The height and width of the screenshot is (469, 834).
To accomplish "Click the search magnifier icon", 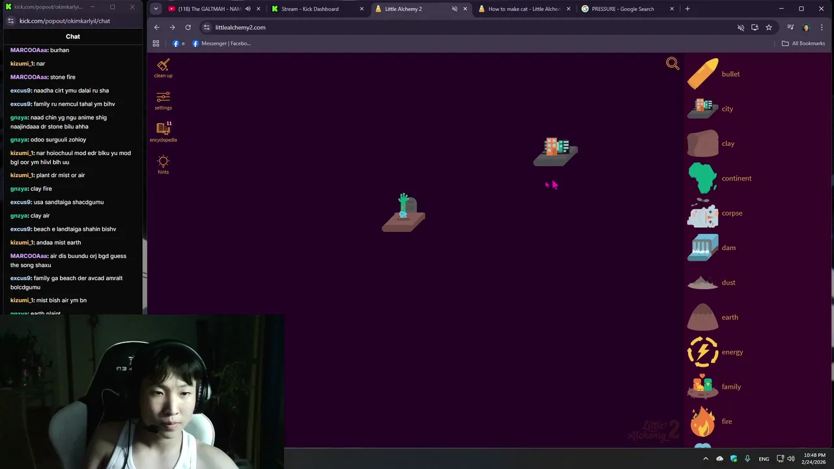I will click(x=672, y=63).
